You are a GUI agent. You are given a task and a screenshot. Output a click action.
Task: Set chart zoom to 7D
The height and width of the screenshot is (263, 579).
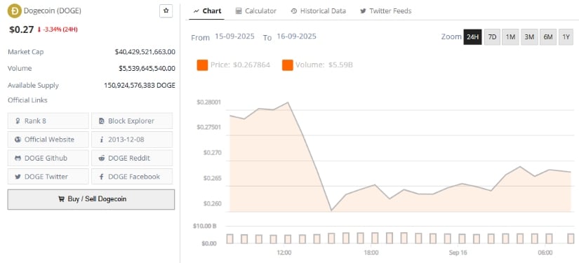(x=492, y=37)
